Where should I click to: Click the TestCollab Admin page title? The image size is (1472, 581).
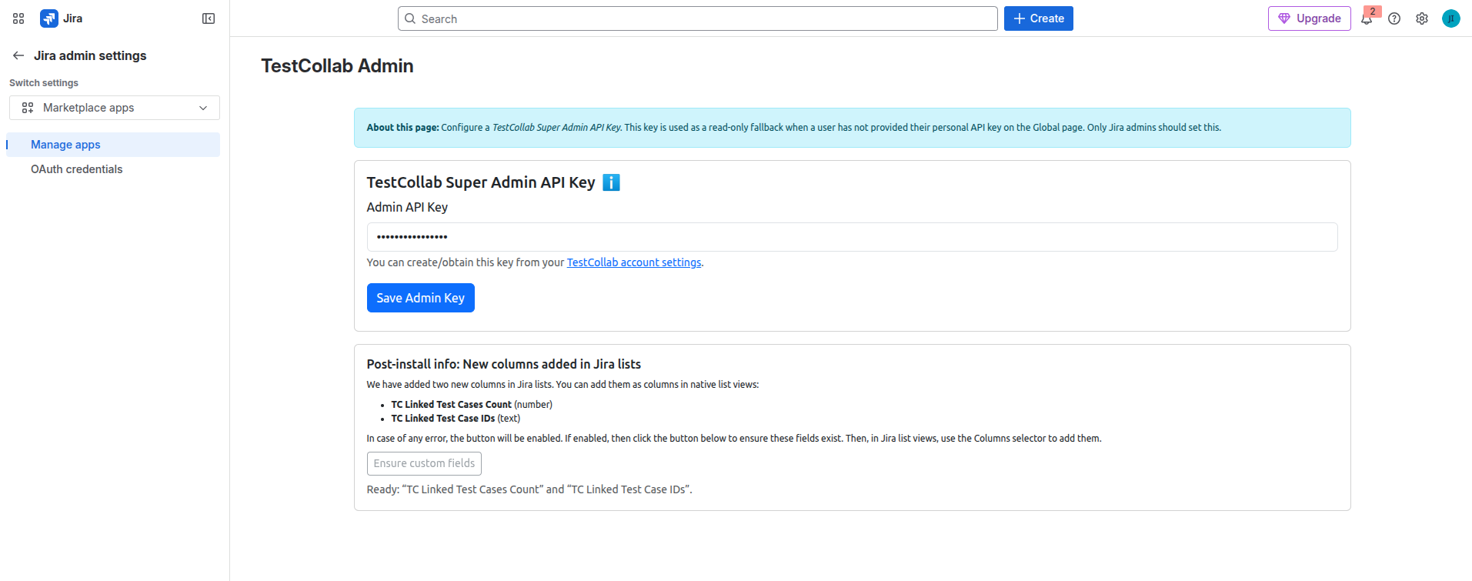click(337, 66)
